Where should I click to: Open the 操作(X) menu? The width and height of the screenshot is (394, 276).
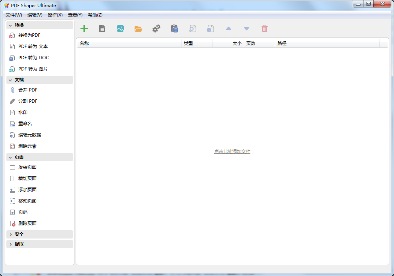(55, 15)
